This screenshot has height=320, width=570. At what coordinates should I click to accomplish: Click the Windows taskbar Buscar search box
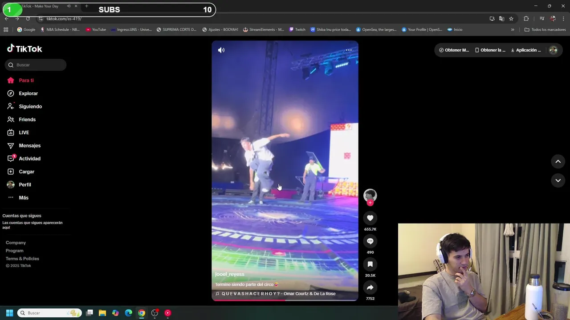tap(49, 313)
